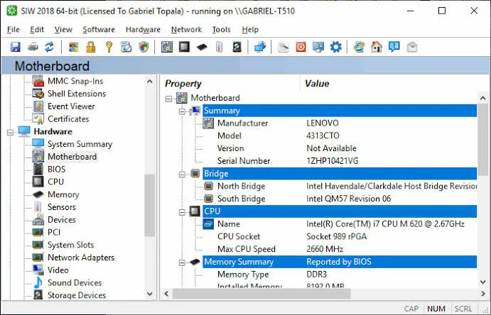Open the Edit menu
This screenshot has width=491, height=315.
point(37,29)
